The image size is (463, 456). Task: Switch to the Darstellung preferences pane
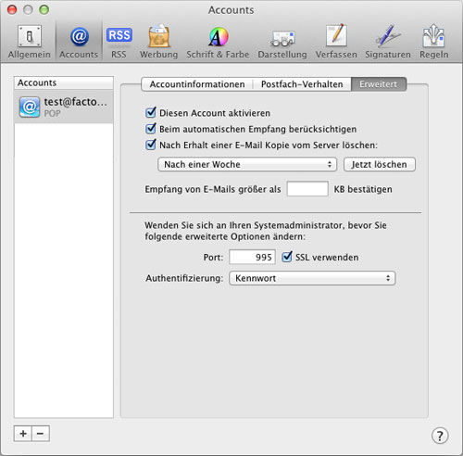[x=282, y=42]
